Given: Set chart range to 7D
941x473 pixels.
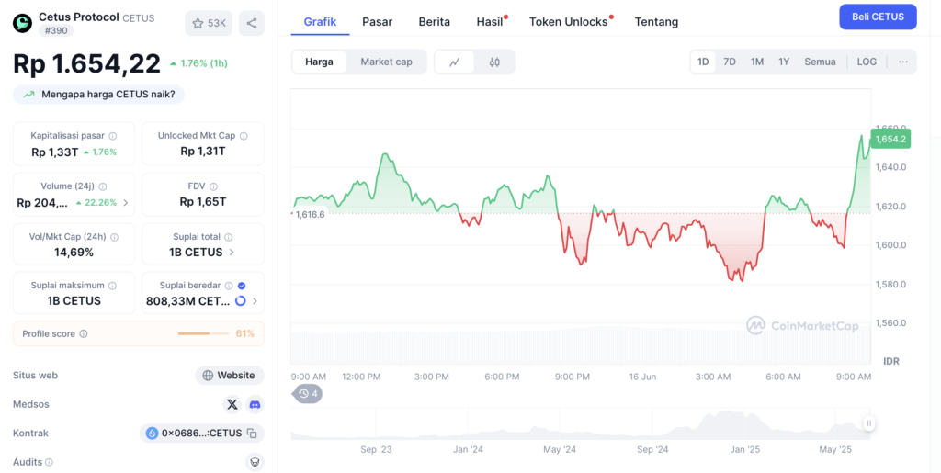Looking at the screenshot, I should click(730, 62).
